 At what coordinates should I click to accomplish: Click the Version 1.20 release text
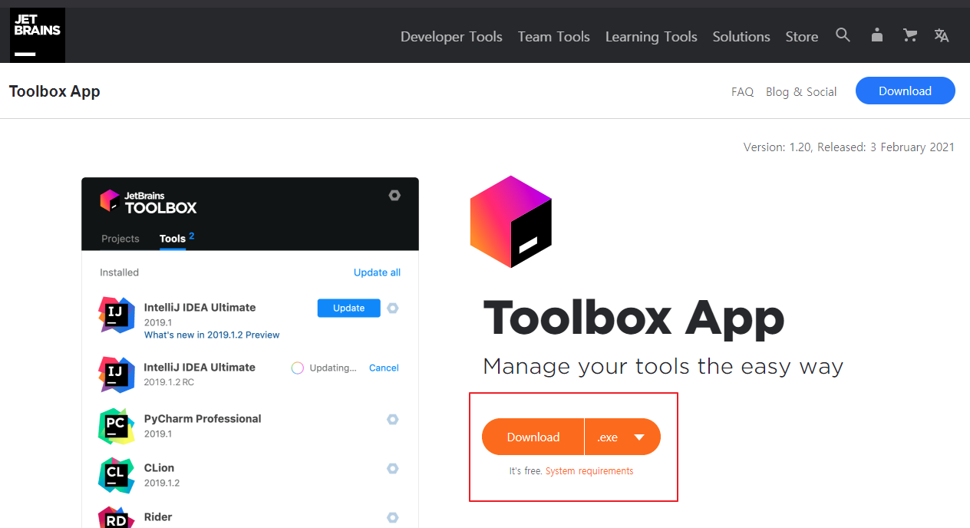tap(849, 147)
